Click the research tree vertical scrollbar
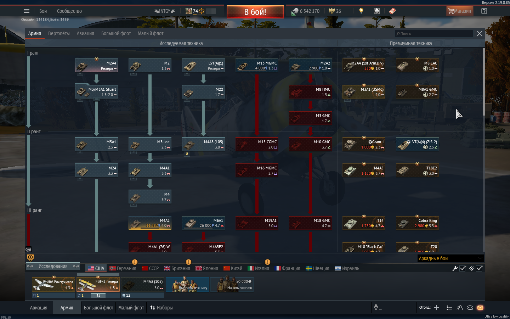Viewport: 510px width, 319px height. (484, 82)
